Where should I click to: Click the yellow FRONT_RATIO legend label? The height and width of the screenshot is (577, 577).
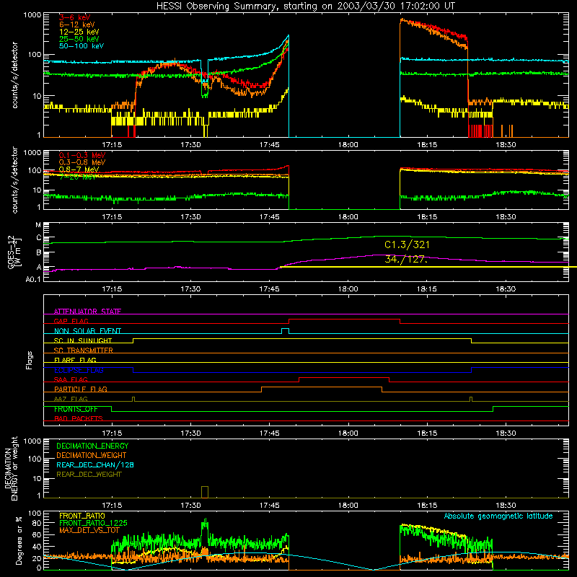[x=82, y=516]
